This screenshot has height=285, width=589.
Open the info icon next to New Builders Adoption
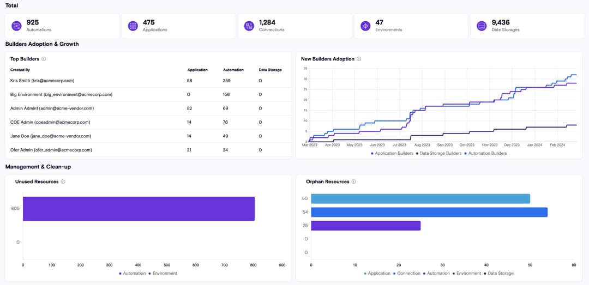[359, 59]
